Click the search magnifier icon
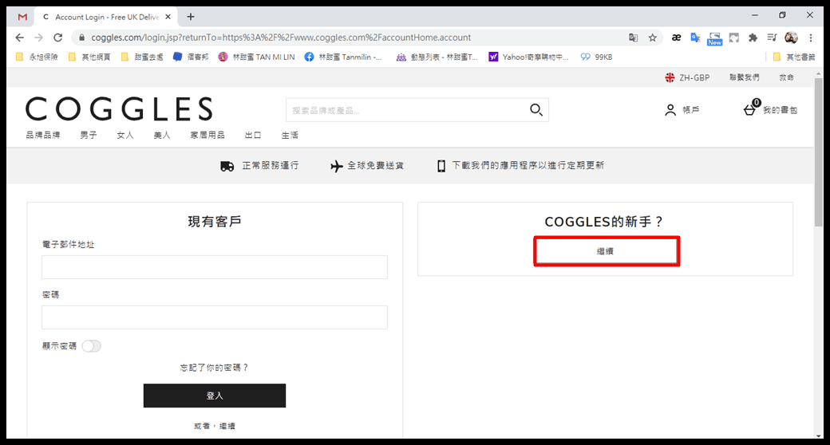This screenshot has height=445, width=830. click(536, 110)
